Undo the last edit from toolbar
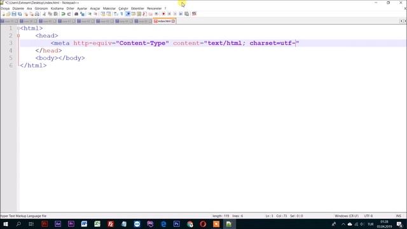The image size is (407, 229). pos(63,14)
